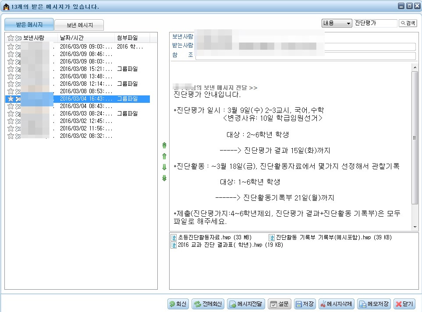Image resolution: width=422 pixels, height=312 pixels.
Task: Open attachment 진단활동 기록부 기록부(예시포함).hwp
Action: click(x=330, y=238)
